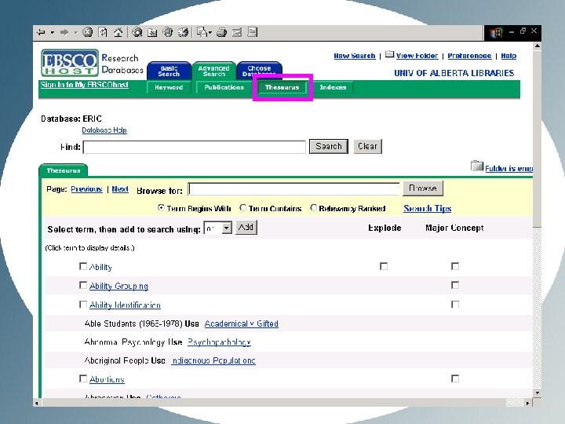Screen dimensions: 565x424
Task: Open the top-right Help link
Action: (x=508, y=56)
